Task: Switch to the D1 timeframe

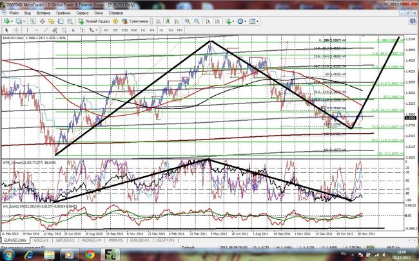Action: [162, 30]
